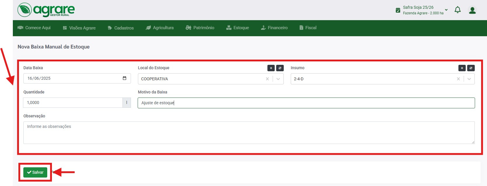Clear the COOPERATIVA selection
This screenshot has width=487, height=186.
(x=267, y=79)
